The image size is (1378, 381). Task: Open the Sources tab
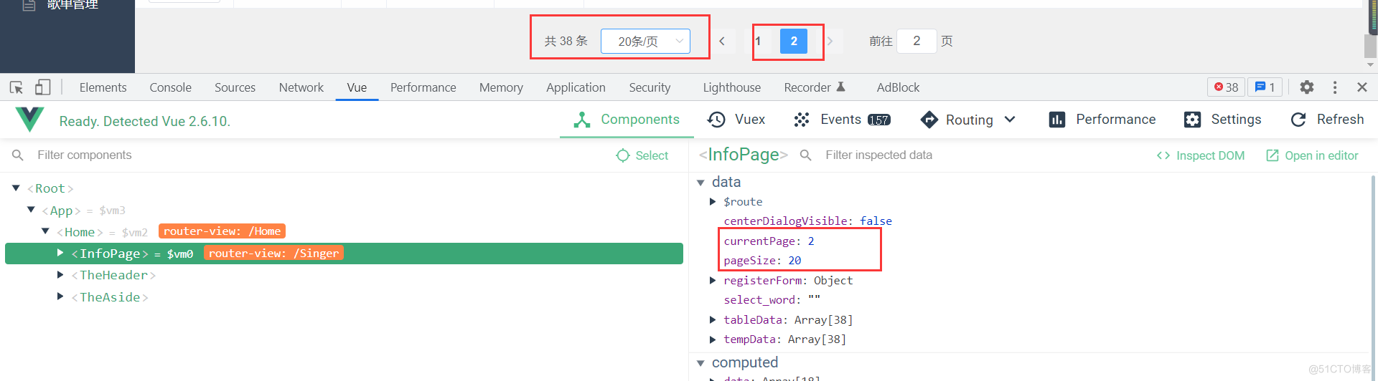point(235,87)
